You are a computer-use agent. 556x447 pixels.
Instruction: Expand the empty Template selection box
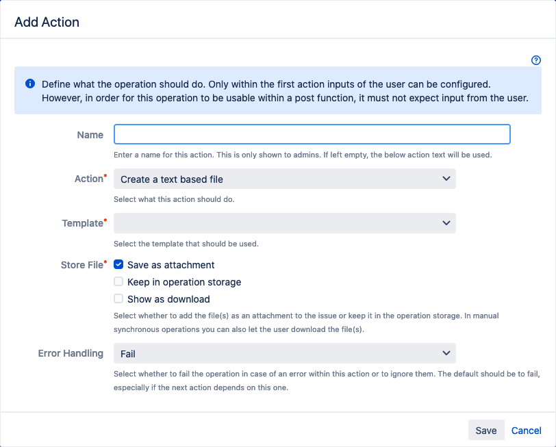[284, 223]
